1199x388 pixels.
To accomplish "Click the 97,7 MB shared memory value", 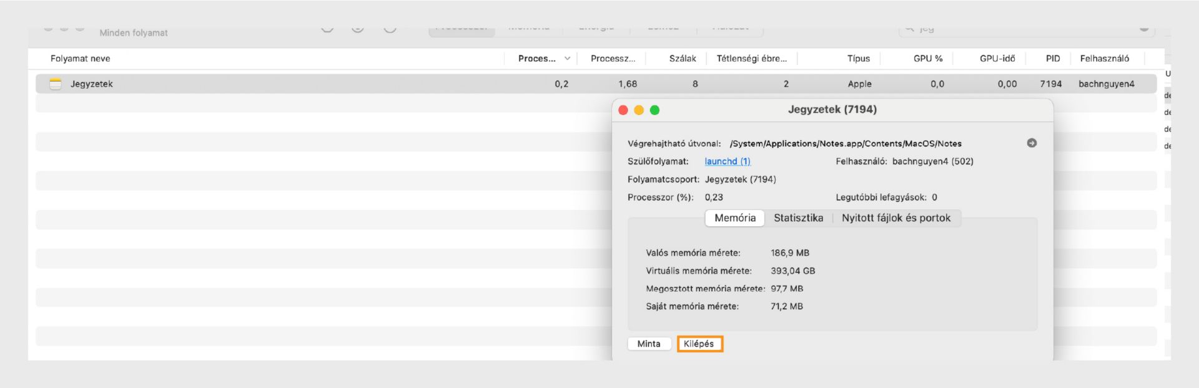I will click(787, 289).
